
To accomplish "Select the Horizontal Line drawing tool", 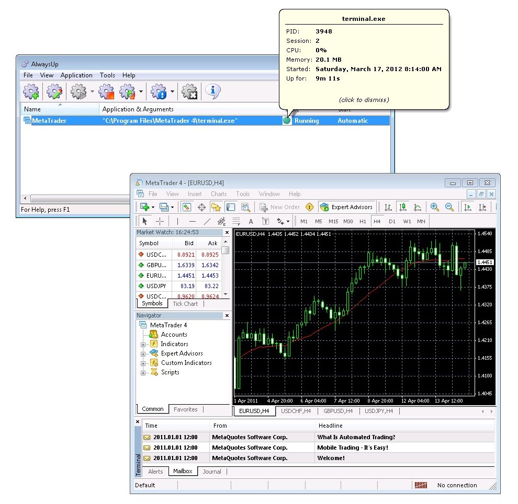I will click(x=192, y=221).
